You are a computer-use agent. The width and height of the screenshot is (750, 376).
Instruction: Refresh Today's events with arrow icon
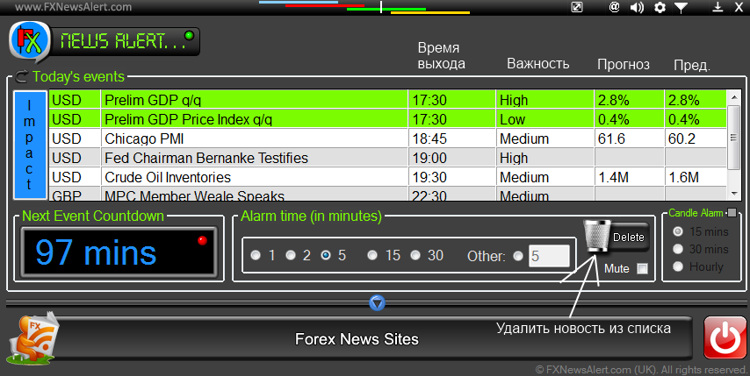(x=22, y=76)
